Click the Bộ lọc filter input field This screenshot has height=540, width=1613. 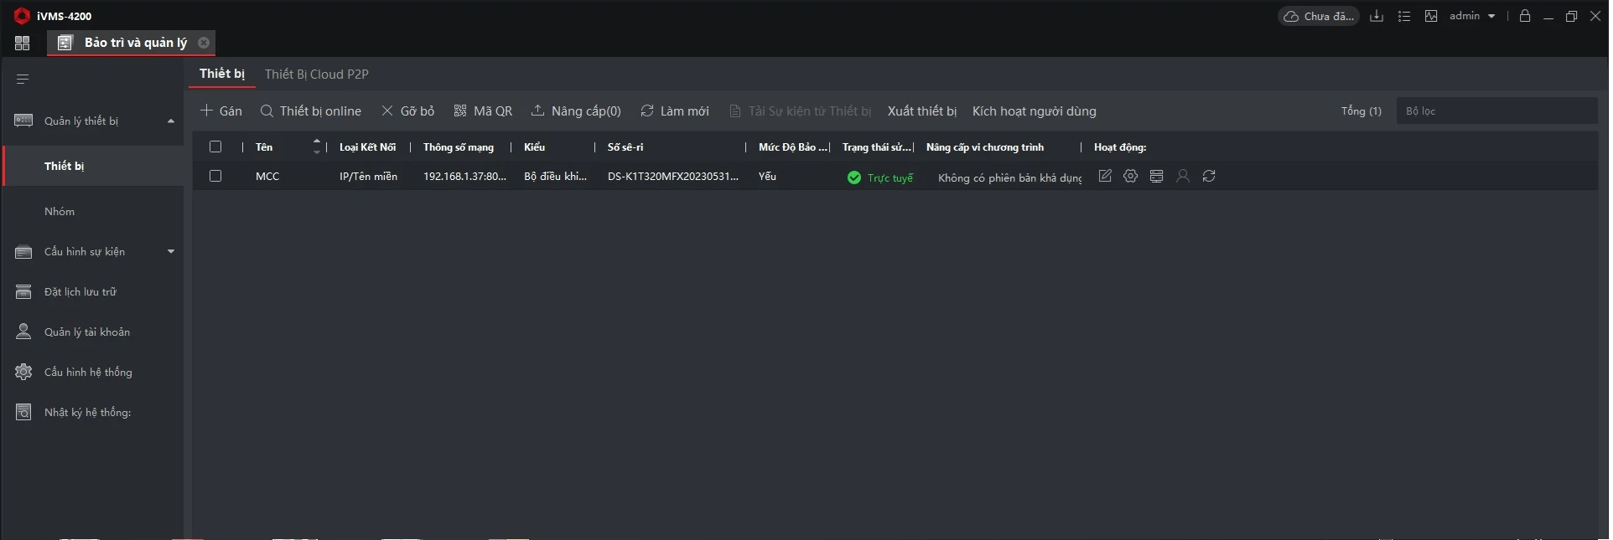(x=1496, y=111)
